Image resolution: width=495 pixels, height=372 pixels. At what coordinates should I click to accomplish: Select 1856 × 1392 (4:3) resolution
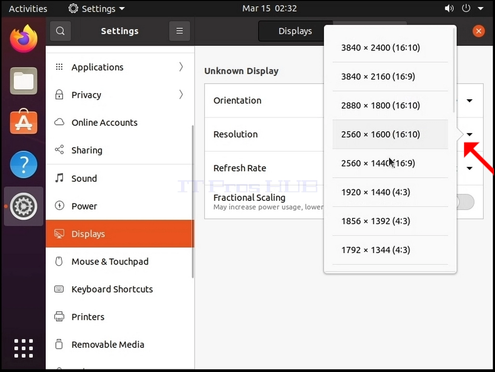[x=390, y=221]
